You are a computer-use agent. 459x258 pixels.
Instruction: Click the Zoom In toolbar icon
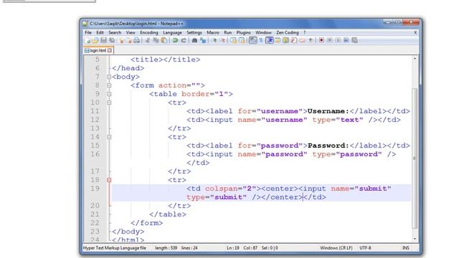214,40
